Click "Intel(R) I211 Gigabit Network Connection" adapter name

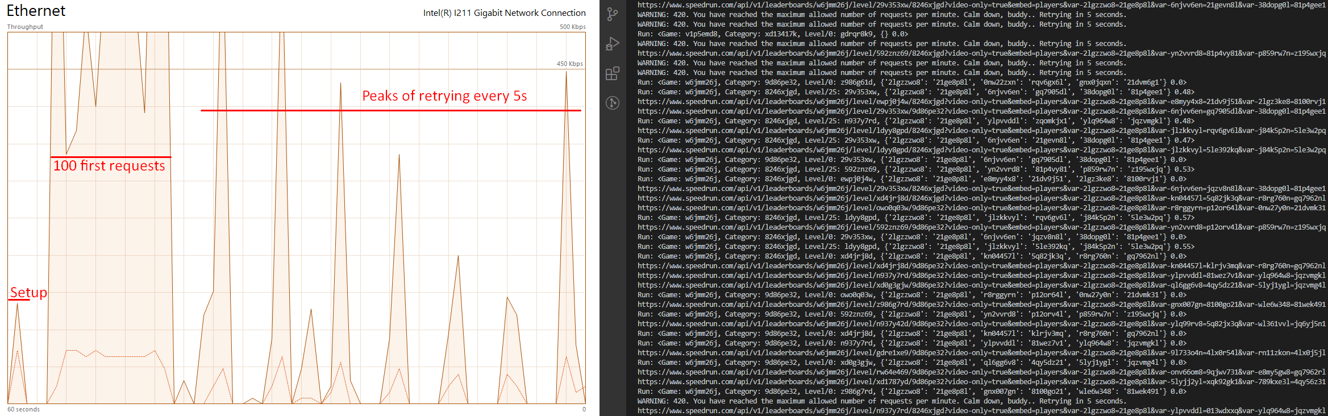(x=504, y=13)
